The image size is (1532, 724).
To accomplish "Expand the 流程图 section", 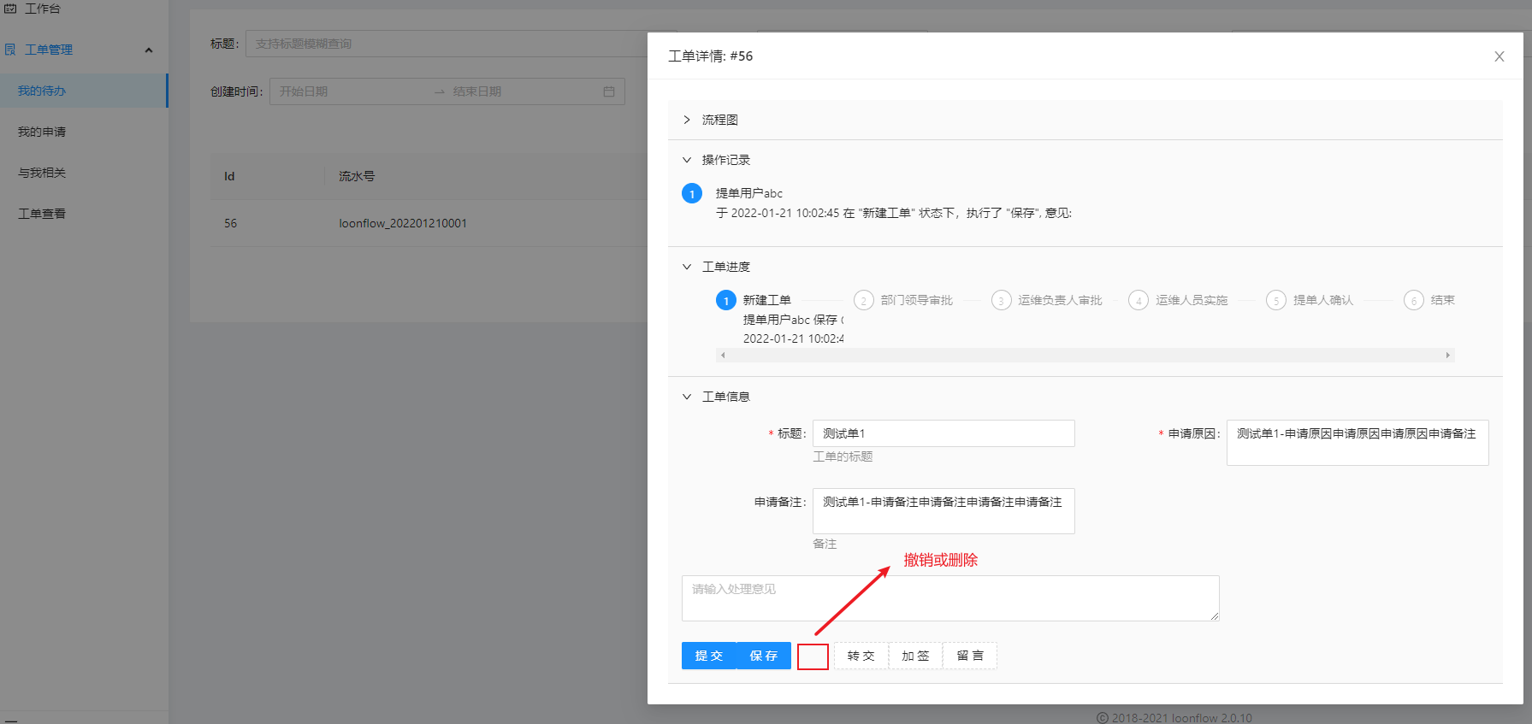I will point(686,120).
